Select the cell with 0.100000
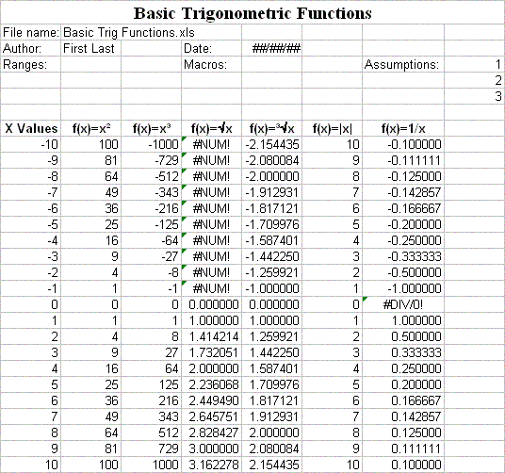Screen dimensions: 505x473 [403, 465]
